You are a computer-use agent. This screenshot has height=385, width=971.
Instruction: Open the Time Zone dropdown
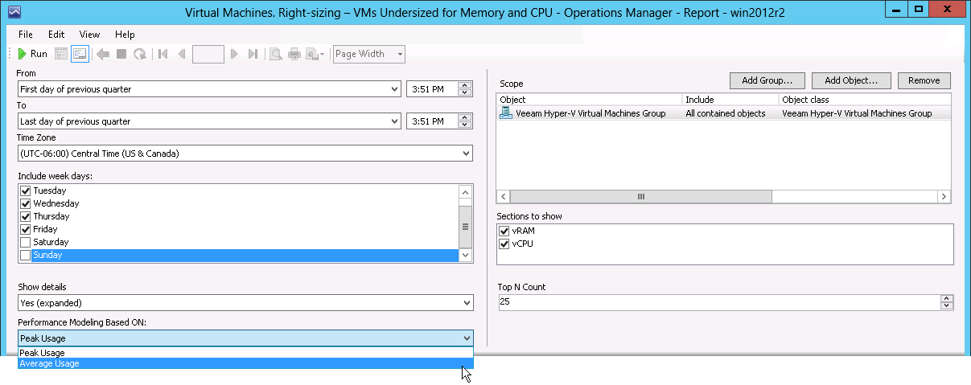pos(245,154)
